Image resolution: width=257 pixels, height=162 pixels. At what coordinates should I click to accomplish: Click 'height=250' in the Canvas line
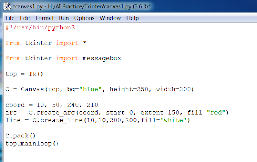point(129,89)
